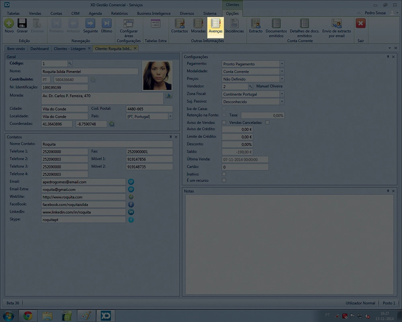This screenshot has height=322, width=402.
Task: Click the Configurar áreas button
Action: point(129,27)
